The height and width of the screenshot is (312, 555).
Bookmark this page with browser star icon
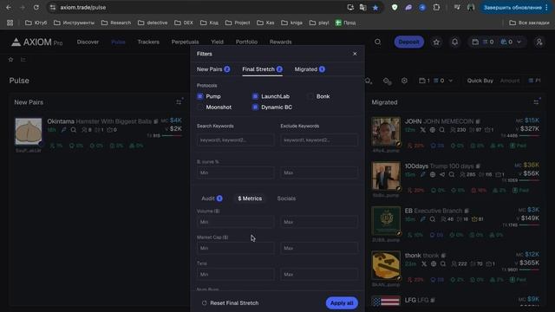[375, 8]
